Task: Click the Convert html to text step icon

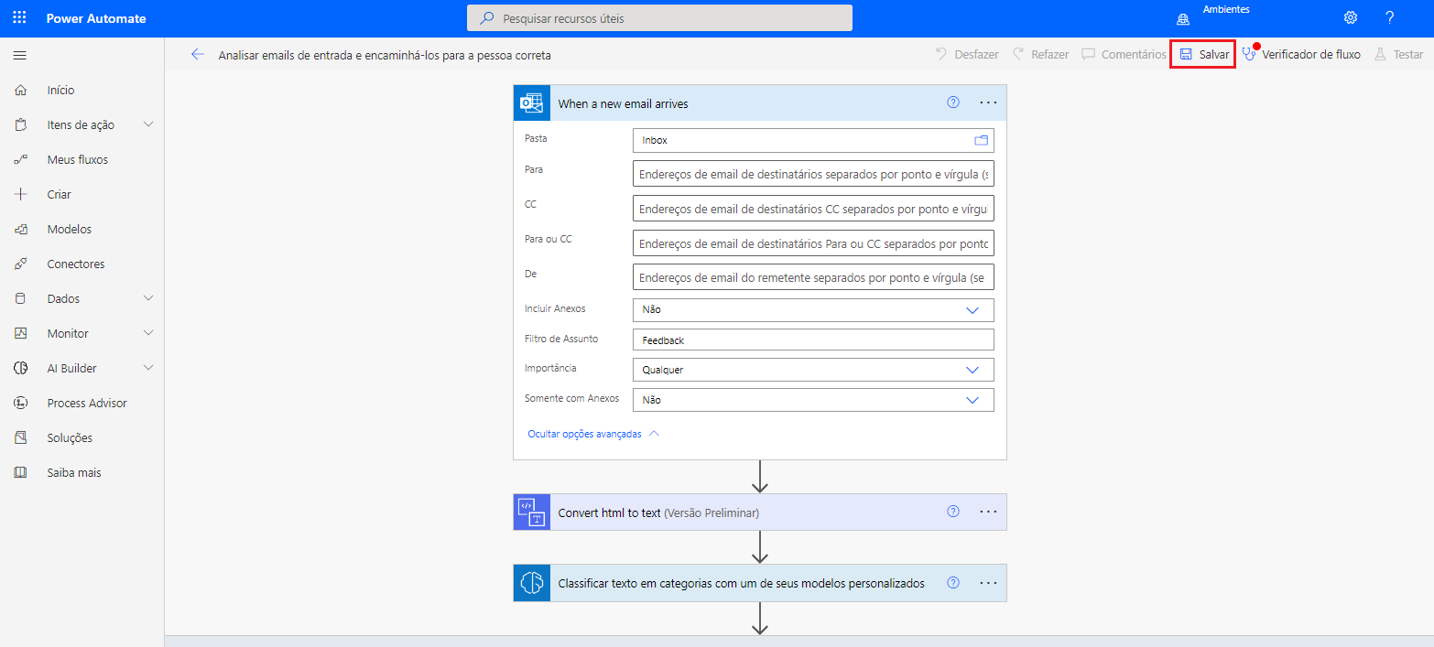Action: click(532, 512)
